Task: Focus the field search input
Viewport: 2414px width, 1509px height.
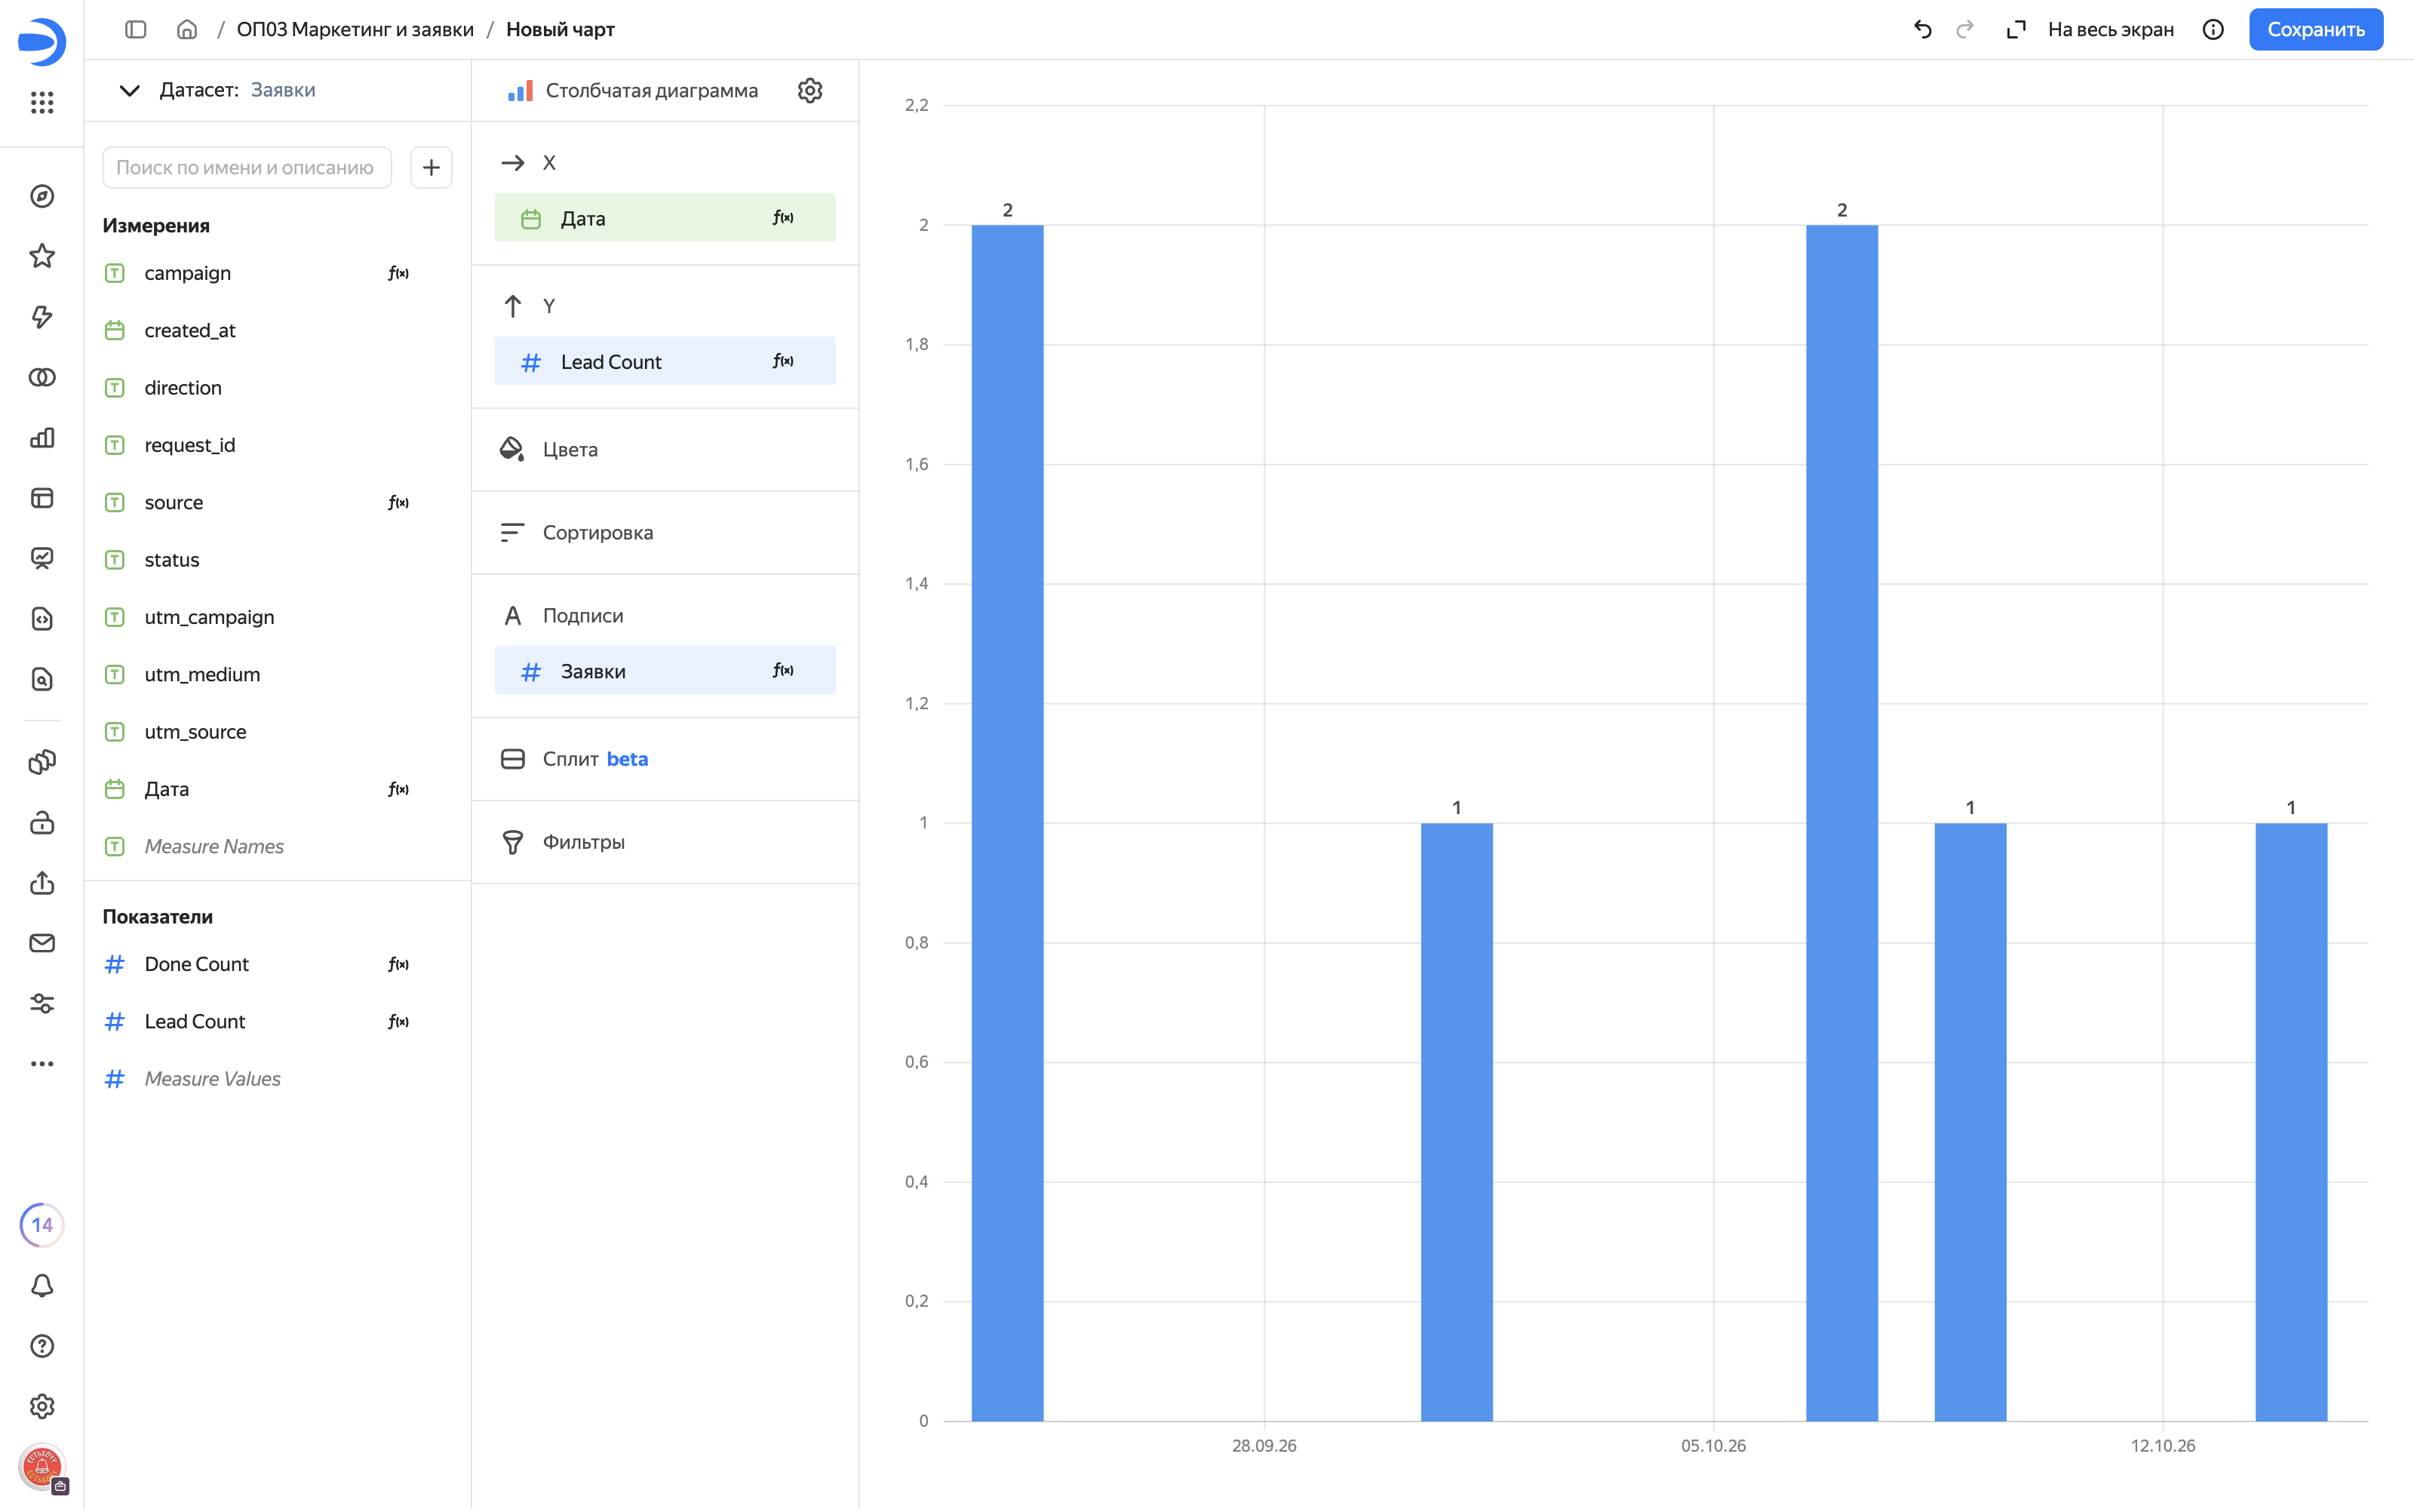Action: (247, 167)
